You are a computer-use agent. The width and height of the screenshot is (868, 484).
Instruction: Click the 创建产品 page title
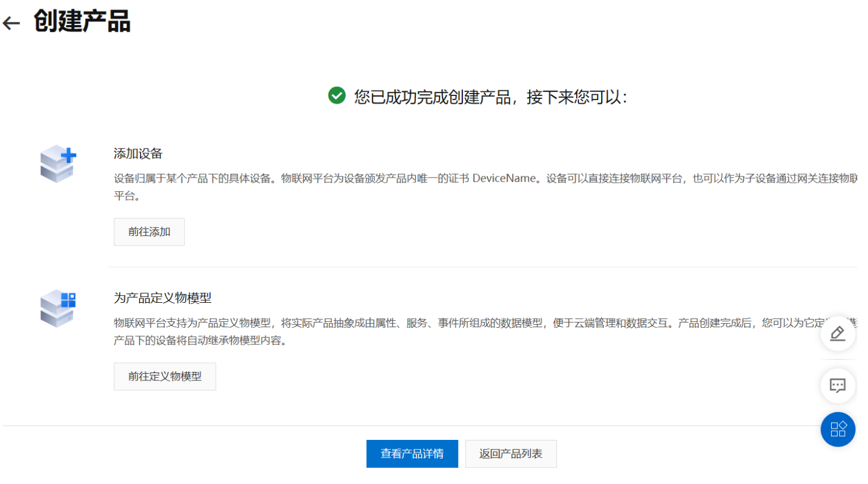tap(82, 22)
